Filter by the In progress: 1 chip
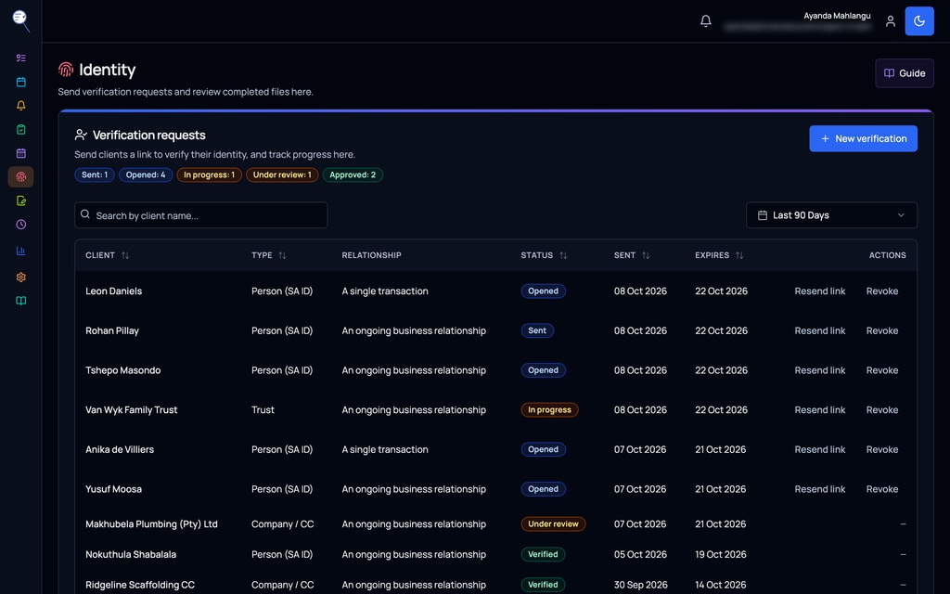Image resolution: width=950 pixels, height=594 pixels. (x=209, y=174)
